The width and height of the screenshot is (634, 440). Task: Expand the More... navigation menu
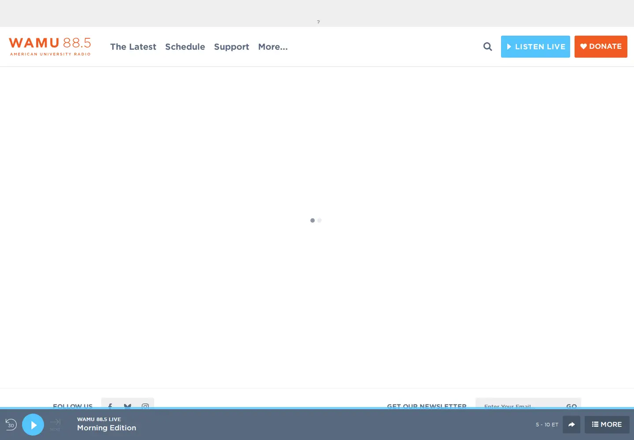point(273,47)
